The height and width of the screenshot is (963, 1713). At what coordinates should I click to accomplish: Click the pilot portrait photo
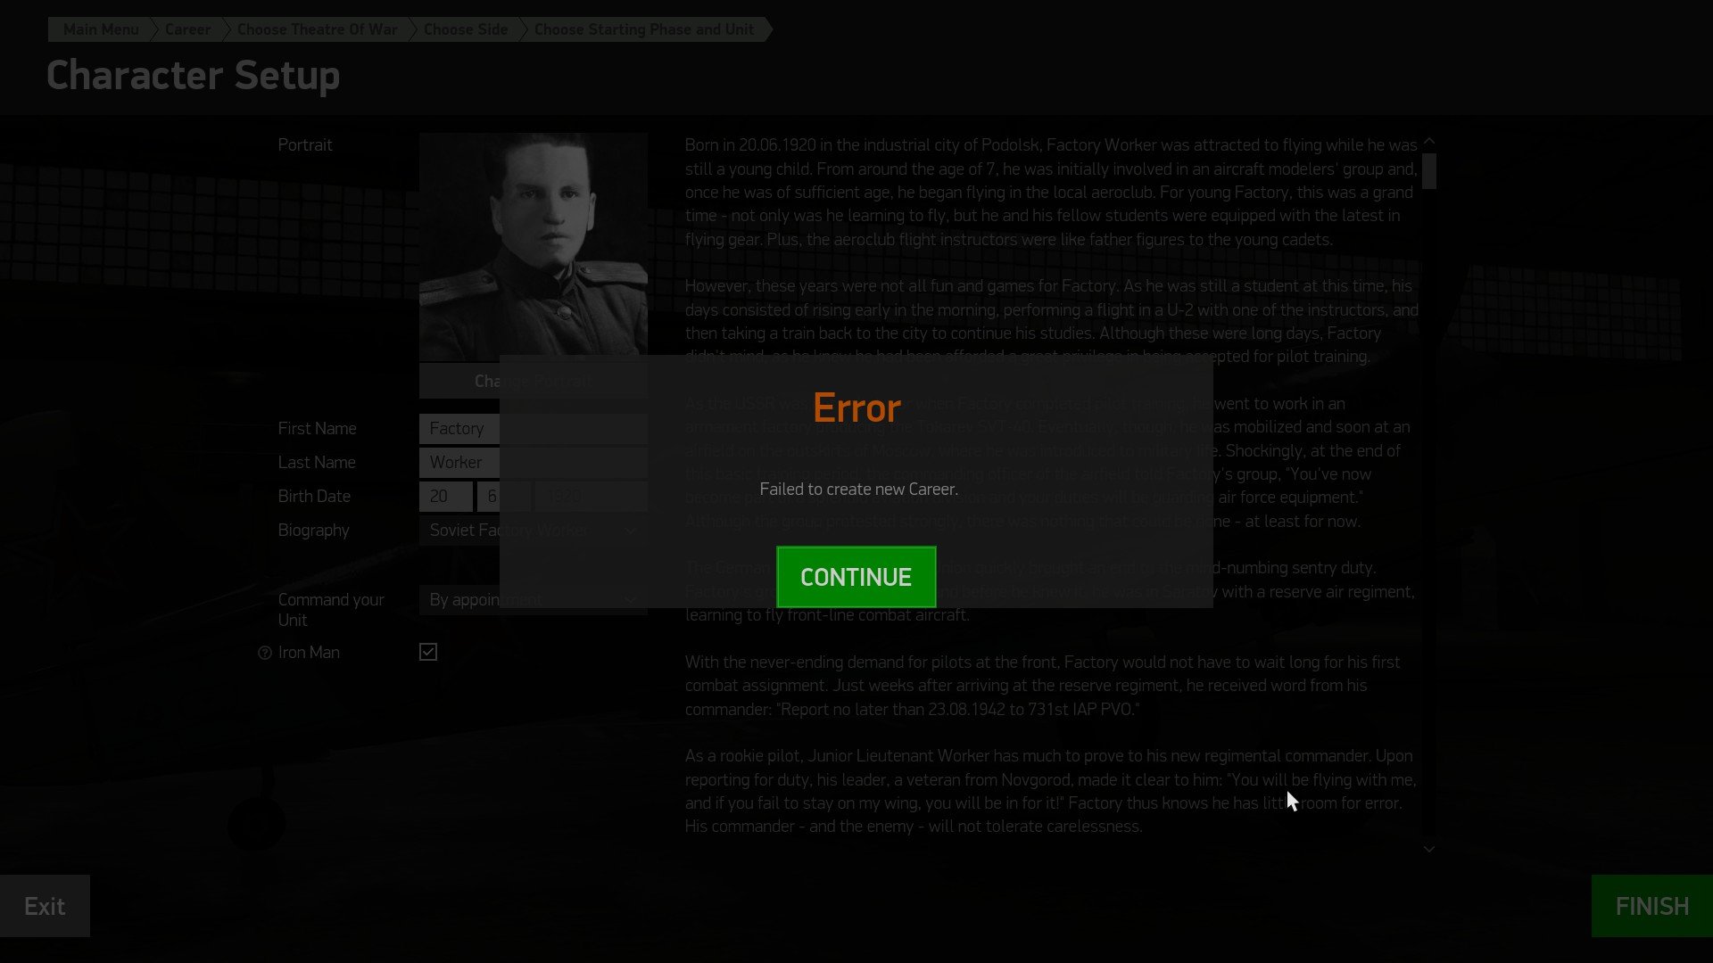tap(533, 246)
